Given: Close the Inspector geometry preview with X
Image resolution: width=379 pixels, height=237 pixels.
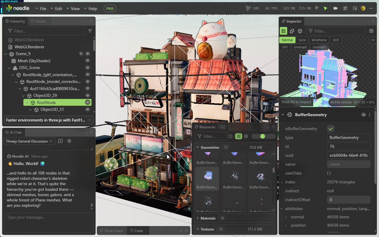Looking at the screenshot, I should coord(373,40).
